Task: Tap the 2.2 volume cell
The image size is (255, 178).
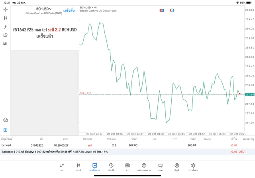Action: pyautogui.click(x=114, y=145)
